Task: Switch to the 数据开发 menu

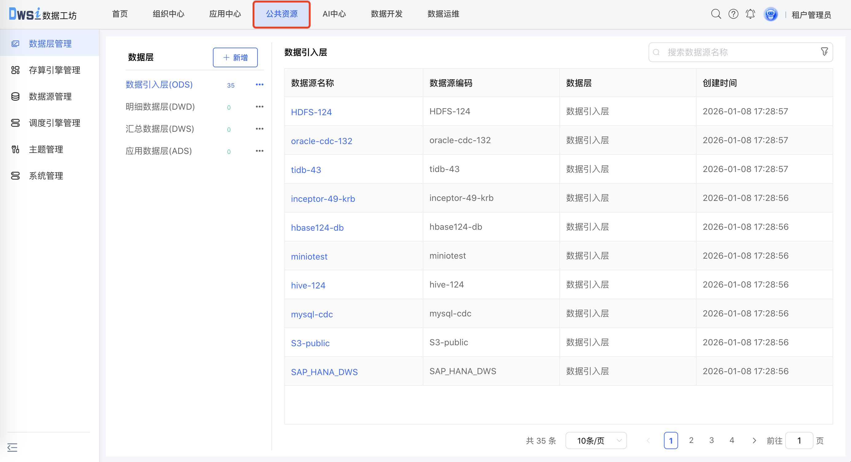Action: pyautogui.click(x=386, y=14)
